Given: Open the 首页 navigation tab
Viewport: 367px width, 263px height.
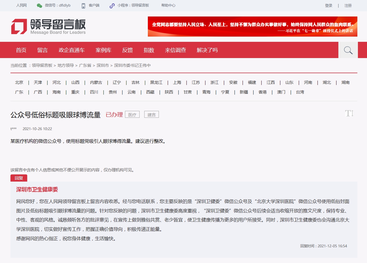Looking at the screenshot, I should (21, 50).
